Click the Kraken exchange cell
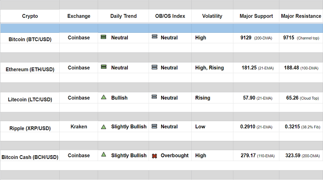 79,127
